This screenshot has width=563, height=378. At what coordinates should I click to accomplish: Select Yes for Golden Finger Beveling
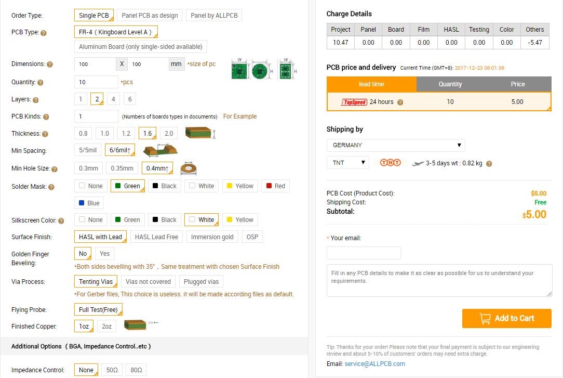pos(104,254)
